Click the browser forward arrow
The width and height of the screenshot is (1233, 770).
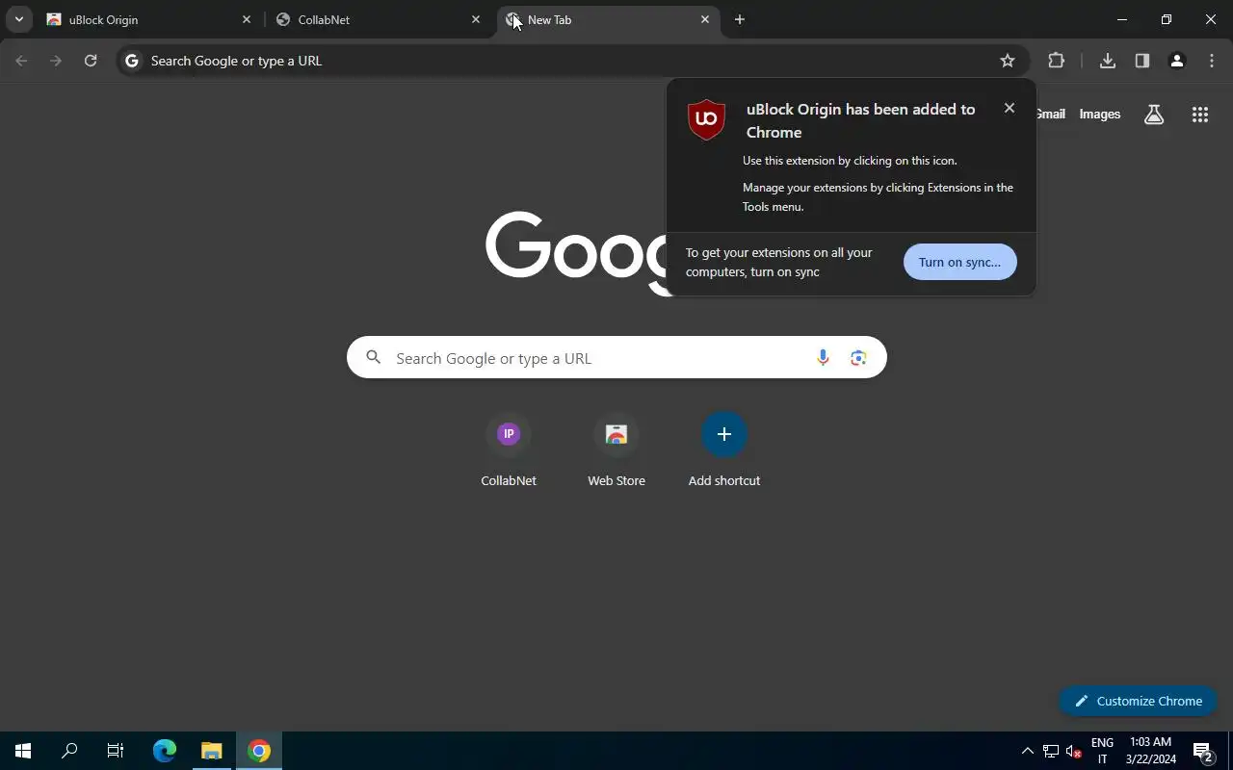point(56,61)
